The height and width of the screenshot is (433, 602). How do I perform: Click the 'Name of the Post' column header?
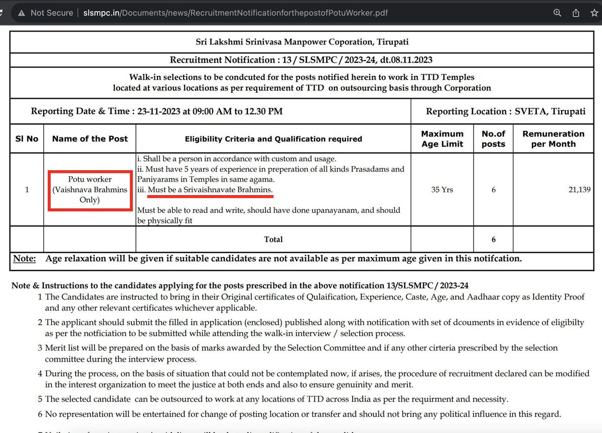click(90, 138)
